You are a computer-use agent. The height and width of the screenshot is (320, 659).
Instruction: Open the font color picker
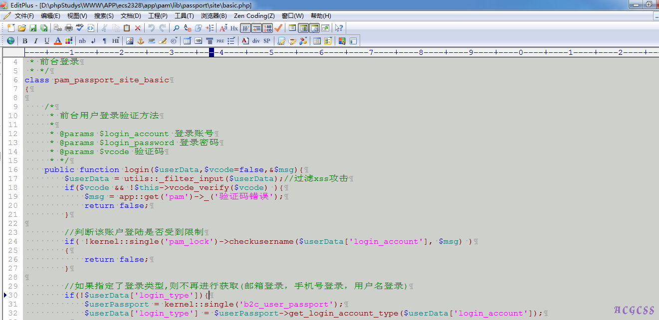point(58,41)
